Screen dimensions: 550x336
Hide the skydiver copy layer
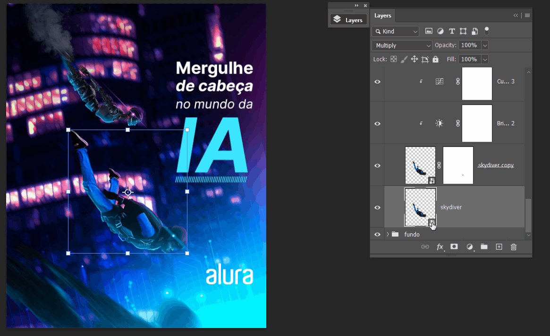(x=377, y=165)
